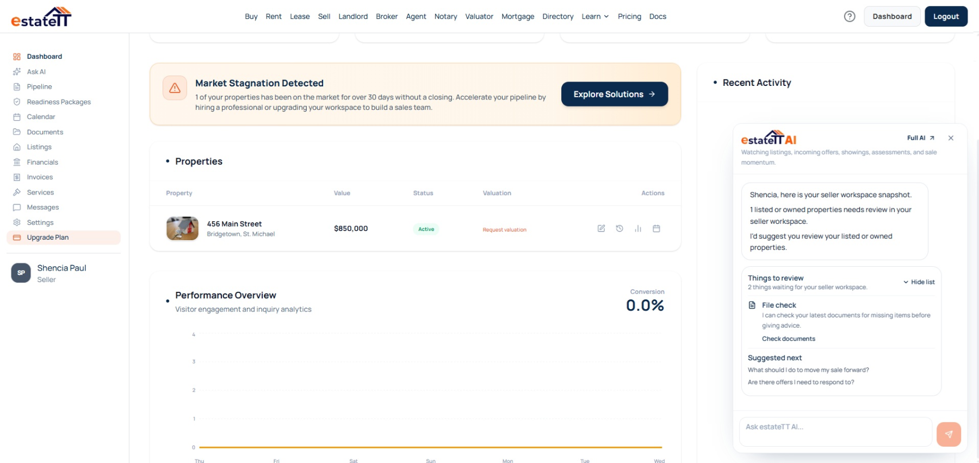Click the Financials bank icon
The width and height of the screenshot is (979, 463).
point(17,162)
